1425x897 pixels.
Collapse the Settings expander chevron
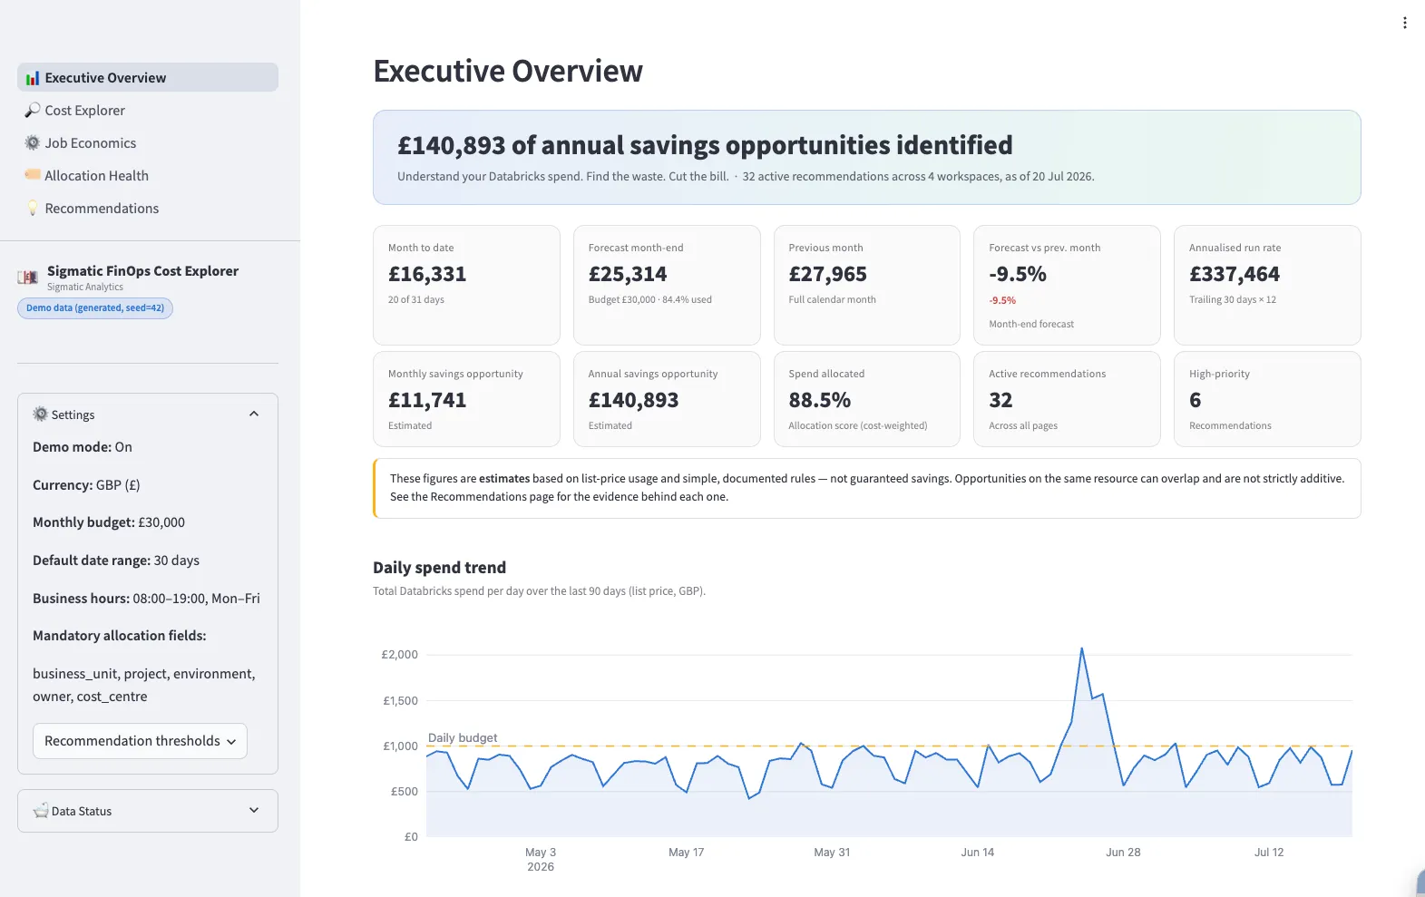click(x=254, y=414)
